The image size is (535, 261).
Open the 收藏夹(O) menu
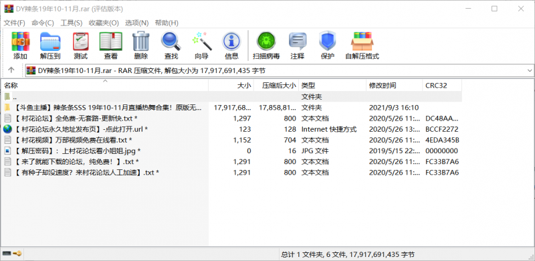(x=104, y=23)
